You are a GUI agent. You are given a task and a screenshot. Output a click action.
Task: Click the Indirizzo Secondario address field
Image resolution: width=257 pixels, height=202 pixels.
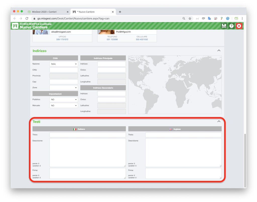111,93
